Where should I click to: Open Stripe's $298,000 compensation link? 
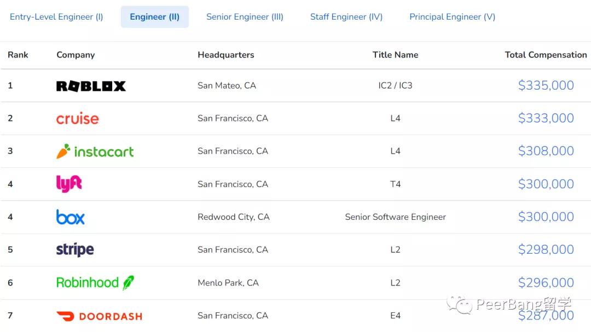coord(546,249)
